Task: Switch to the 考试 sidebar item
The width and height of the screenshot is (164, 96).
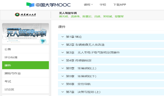Action: pyautogui.click(x=25, y=81)
